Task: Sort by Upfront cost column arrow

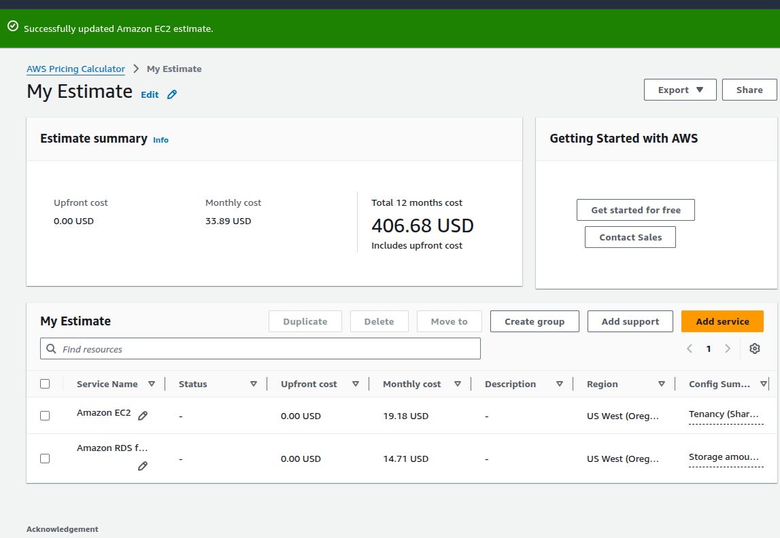Action: pos(356,384)
